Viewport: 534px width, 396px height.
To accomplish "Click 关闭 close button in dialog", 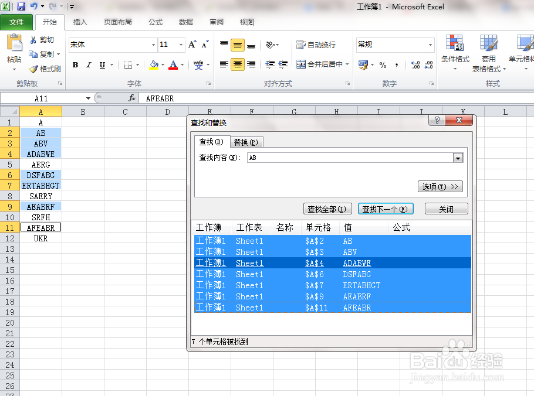I will [447, 209].
